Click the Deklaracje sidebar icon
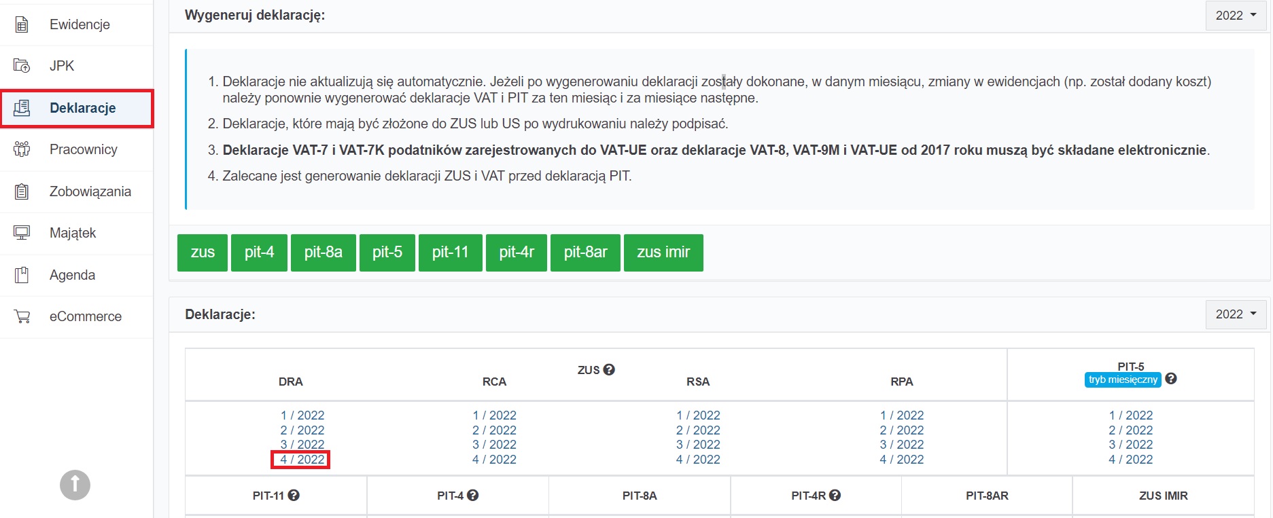The width and height of the screenshot is (1273, 518). tap(22, 108)
